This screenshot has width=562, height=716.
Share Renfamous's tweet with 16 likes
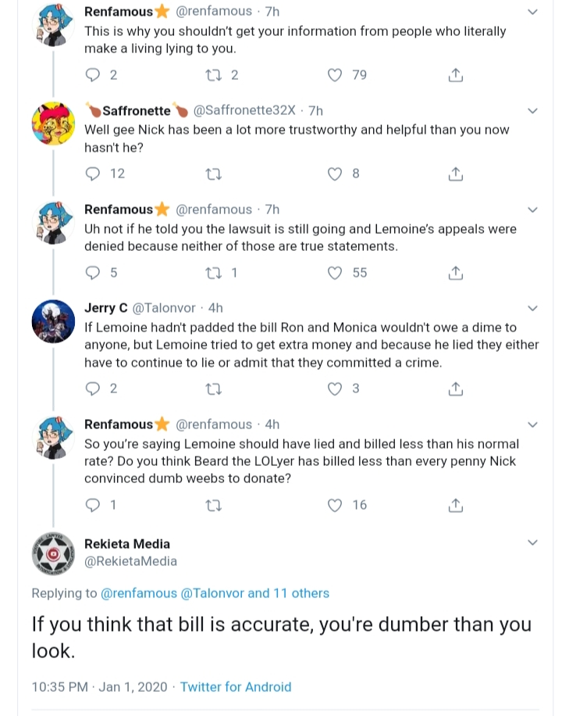[x=455, y=505]
